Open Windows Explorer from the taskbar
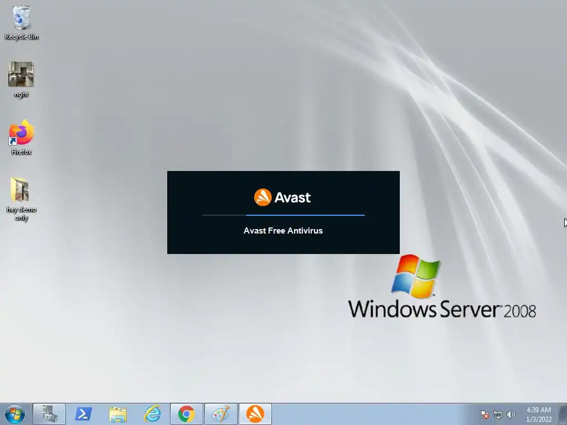Image resolution: width=567 pixels, height=425 pixels. click(x=118, y=414)
